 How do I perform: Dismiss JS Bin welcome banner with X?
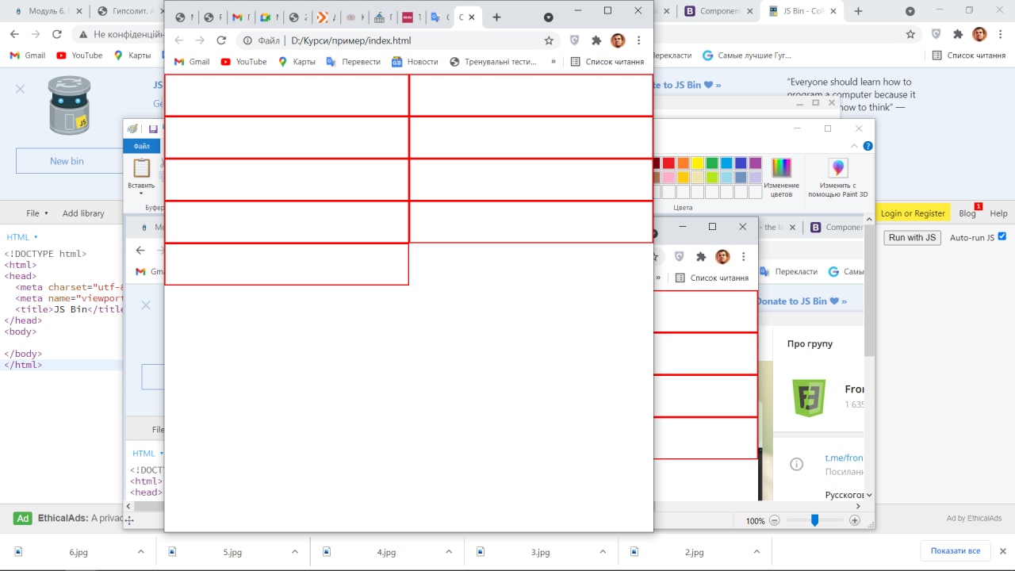coord(20,89)
